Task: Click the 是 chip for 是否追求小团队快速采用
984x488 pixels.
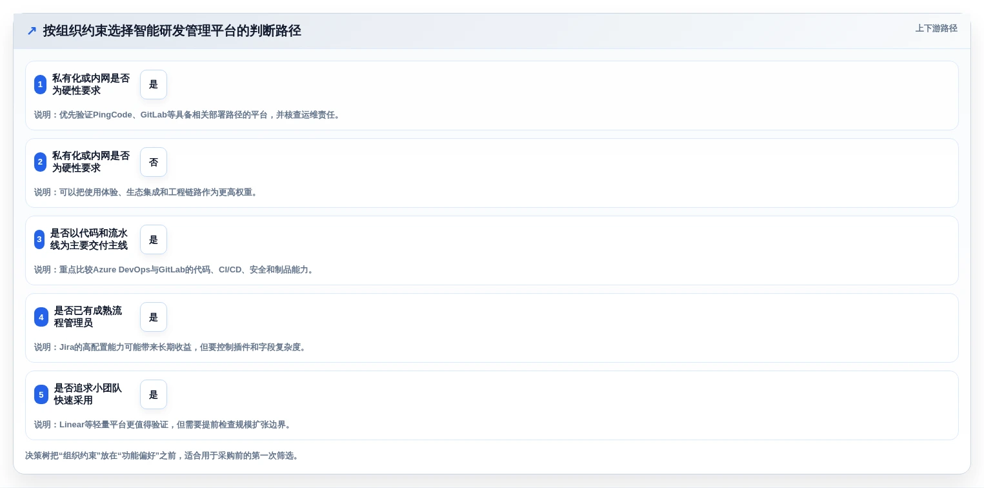Action: coord(154,394)
